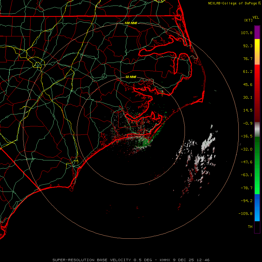Select the -47.6 legend value
The height and width of the screenshot is (262, 262).
coord(247,162)
